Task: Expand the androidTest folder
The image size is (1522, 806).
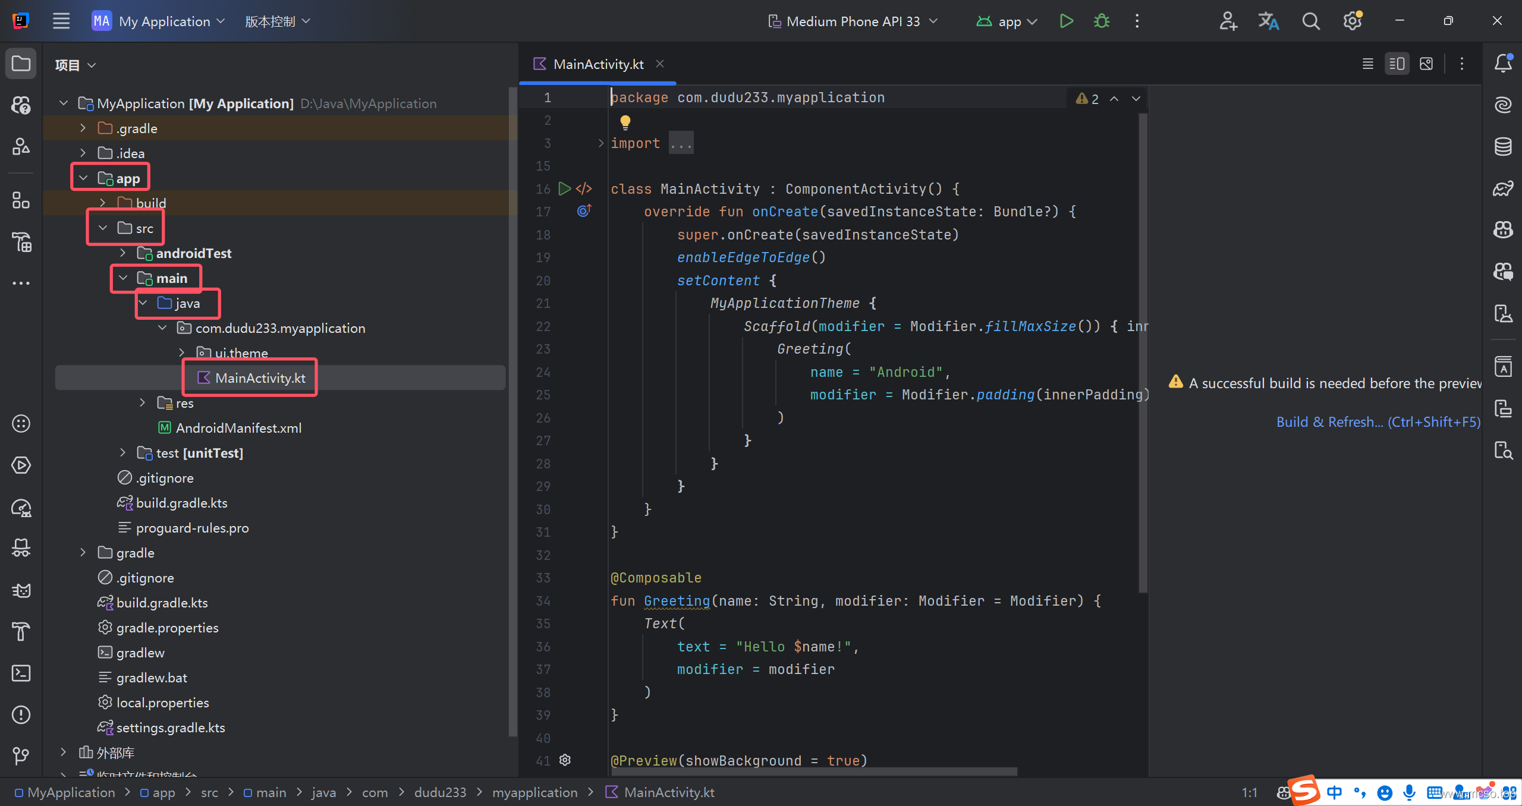Action: pyautogui.click(x=122, y=253)
